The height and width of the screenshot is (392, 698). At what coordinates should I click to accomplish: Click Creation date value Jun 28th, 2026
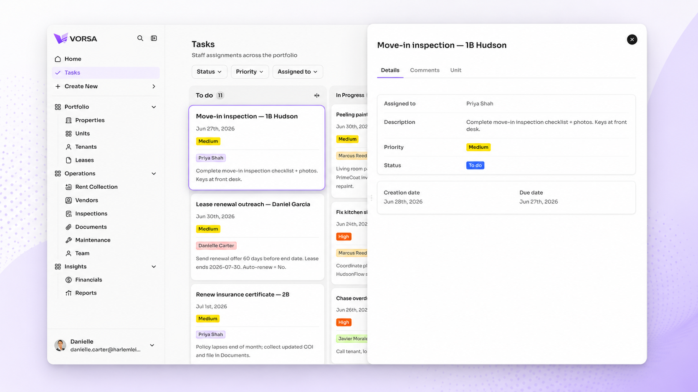403,202
